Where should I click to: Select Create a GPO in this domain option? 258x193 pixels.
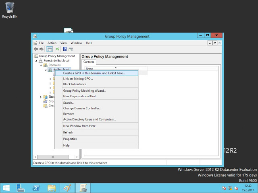click(x=94, y=73)
